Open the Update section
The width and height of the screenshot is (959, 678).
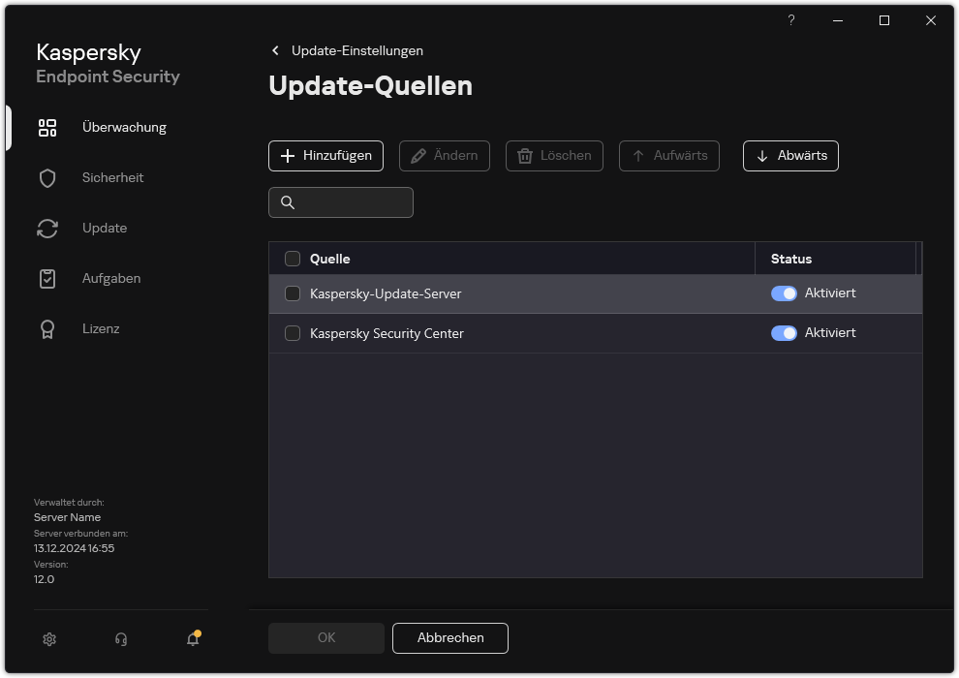tap(105, 228)
